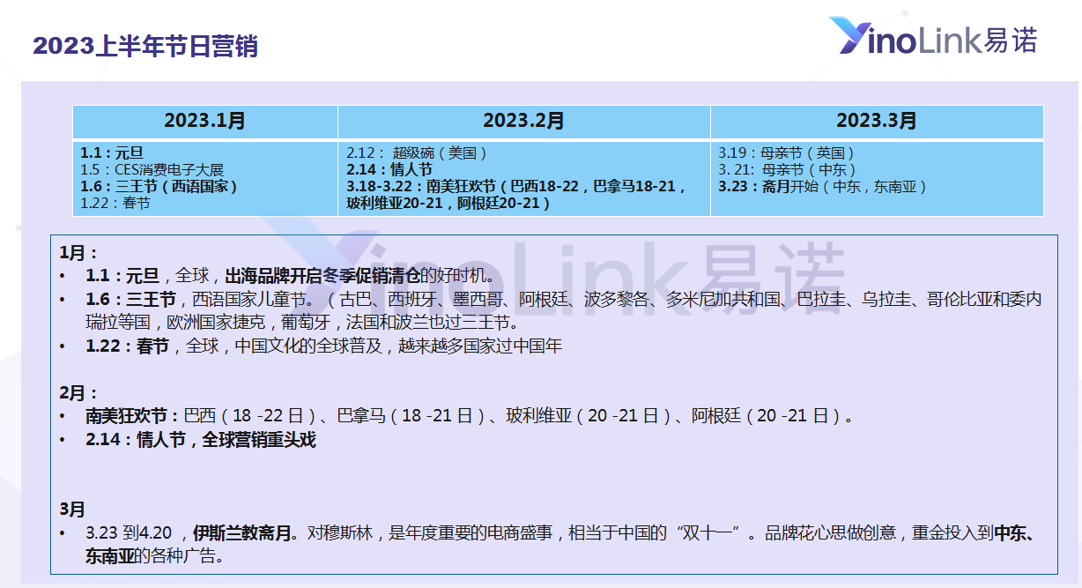
Task: Click the 3.18-3.22 南美狂欢节 table entry
Action: 515,195
